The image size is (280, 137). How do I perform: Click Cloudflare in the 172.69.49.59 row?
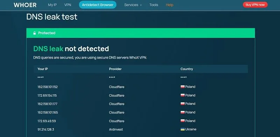pyautogui.click(x=117, y=121)
